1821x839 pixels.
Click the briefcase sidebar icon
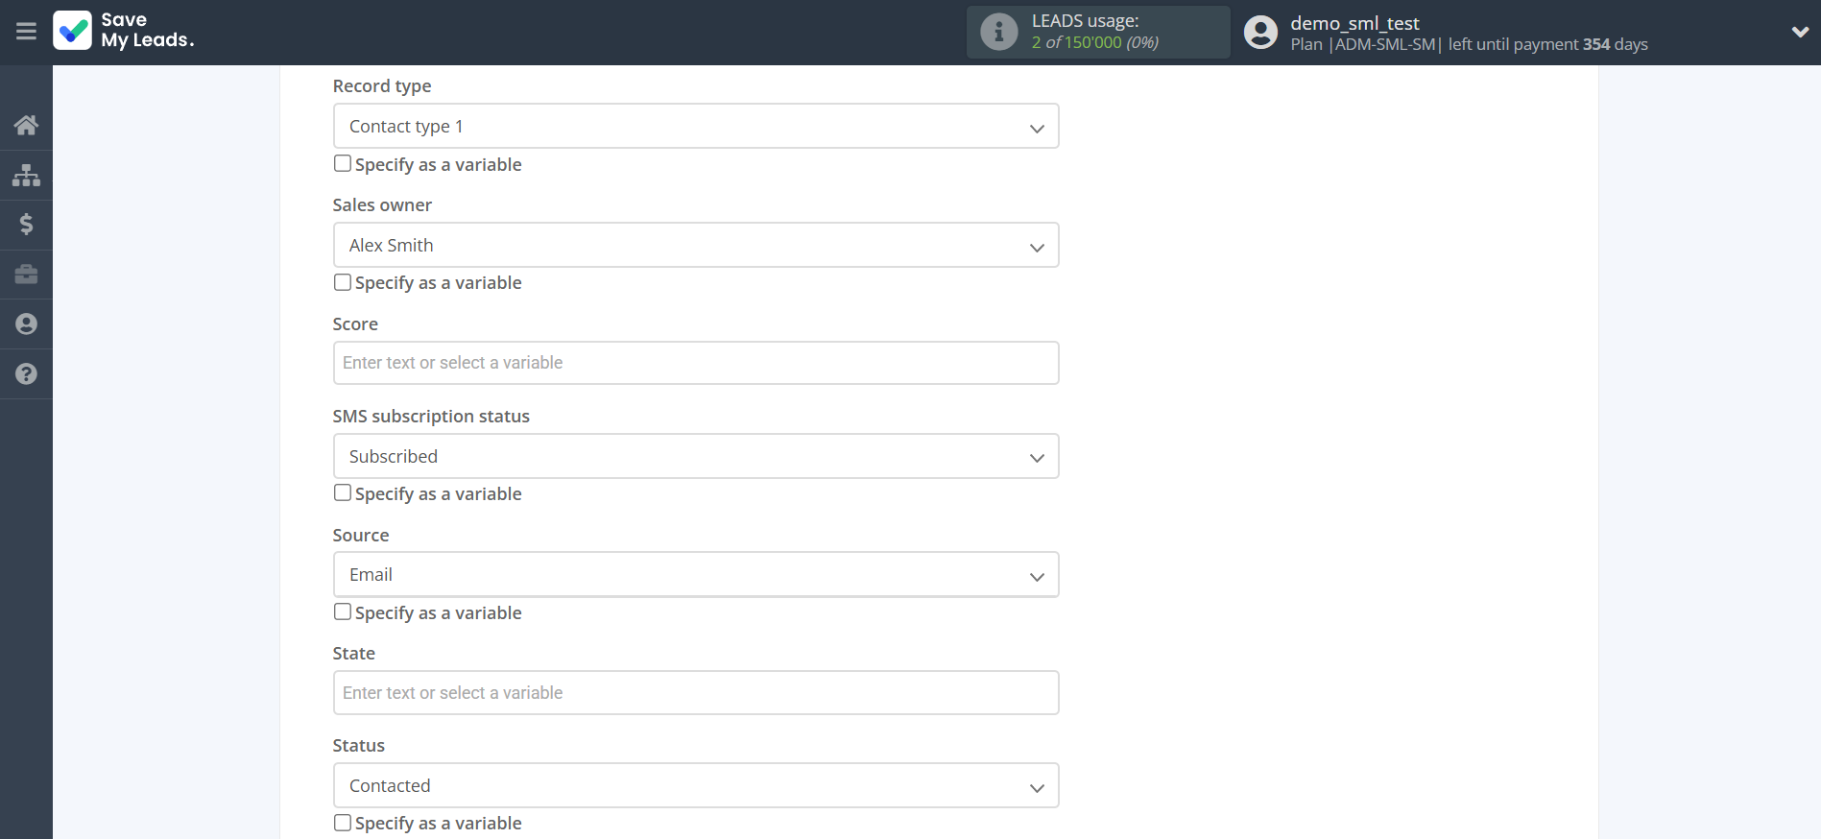(26, 275)
